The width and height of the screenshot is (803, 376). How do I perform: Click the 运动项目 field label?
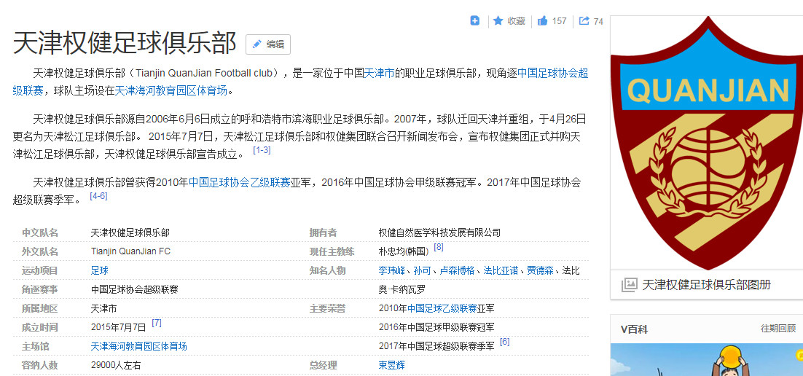[x=40, y=270]
